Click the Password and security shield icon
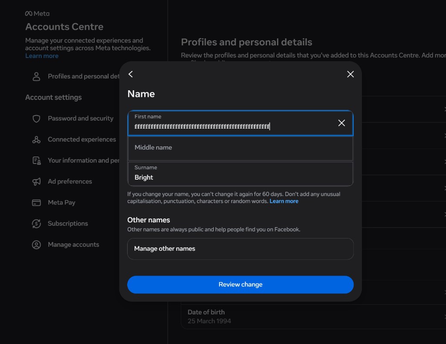Image resolution: width=446 pixels, height=344 pixels. (x=37, y=119)
